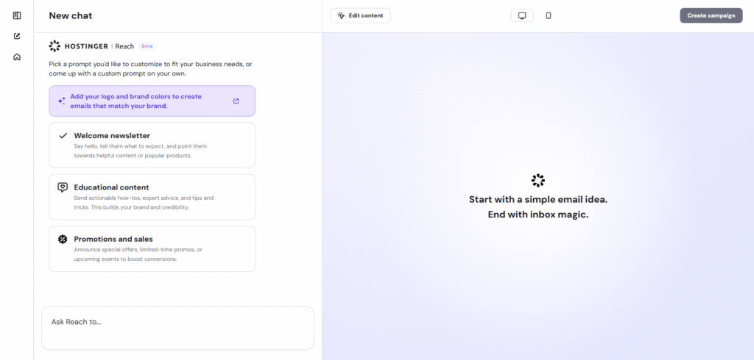Click the magic wand icon in Edit content

coord(341,15)
